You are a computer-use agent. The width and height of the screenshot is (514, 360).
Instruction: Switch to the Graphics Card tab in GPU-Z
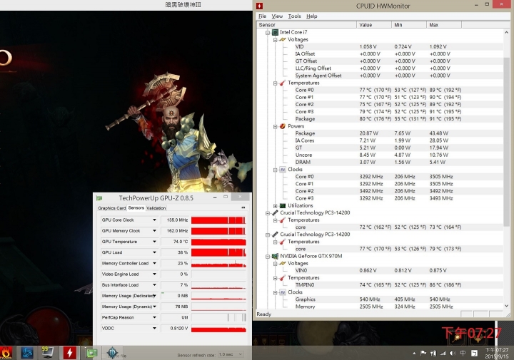112,208
